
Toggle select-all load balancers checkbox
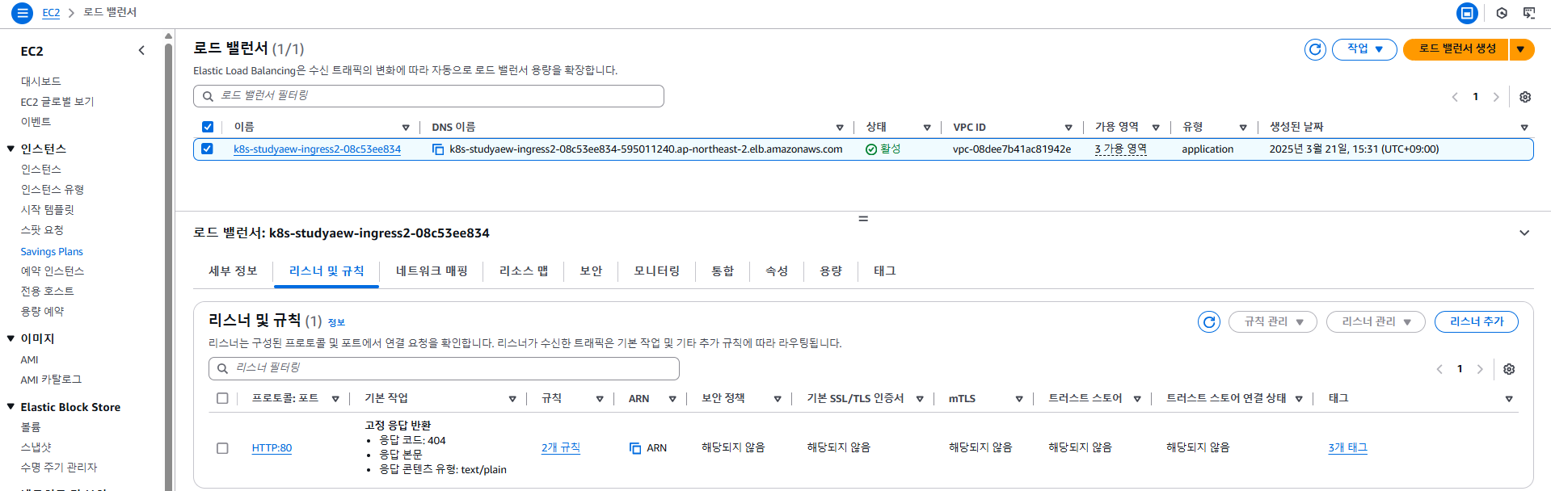coord(208,127)
